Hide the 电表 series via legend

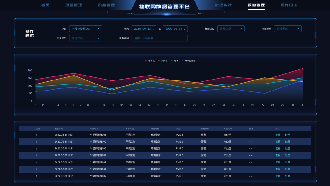[x=172, y=61]
